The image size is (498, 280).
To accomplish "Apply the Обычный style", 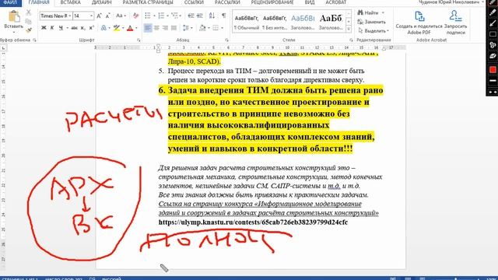I will tap(247, 22).
